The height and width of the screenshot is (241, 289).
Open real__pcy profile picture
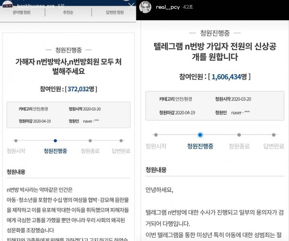click(145, 7)
